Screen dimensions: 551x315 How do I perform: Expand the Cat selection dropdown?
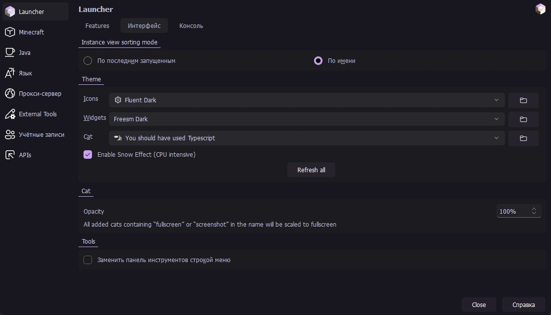306,138
